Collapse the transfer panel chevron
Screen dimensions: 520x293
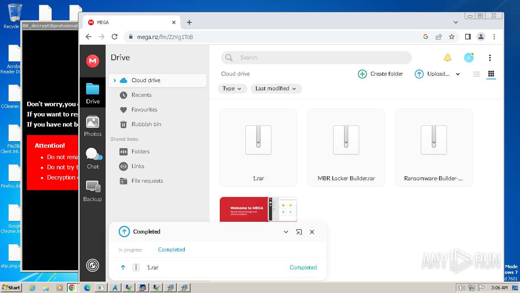[x=286, y=232]
